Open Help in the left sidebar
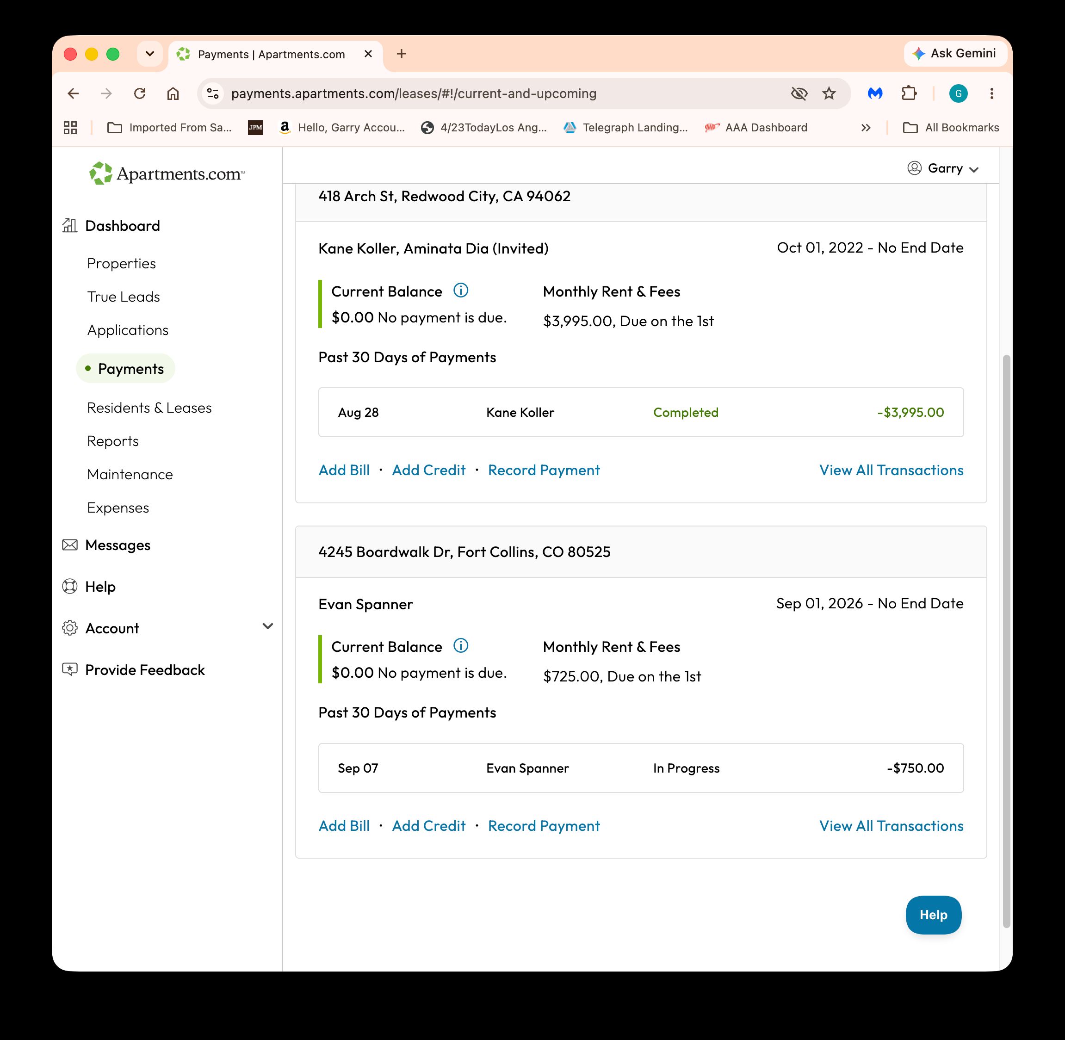Viewport: 1065px width, 1040px height. (x=100, y=587)
